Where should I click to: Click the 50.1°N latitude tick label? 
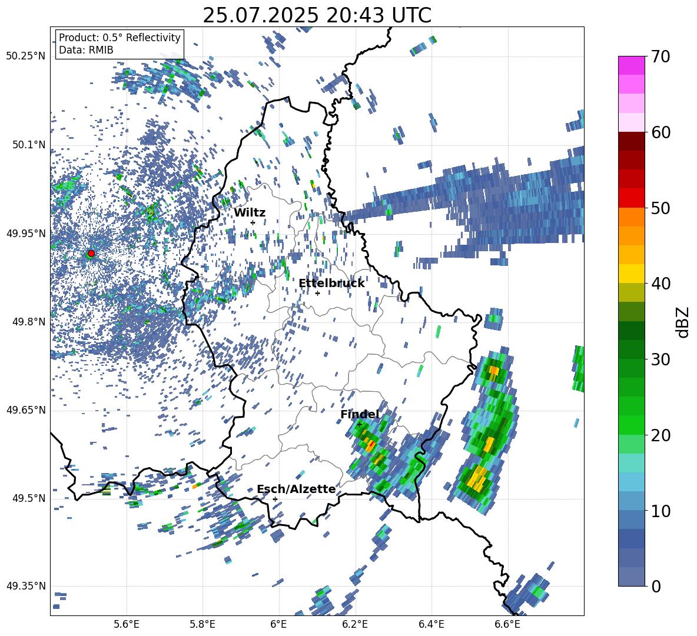pos(28,145)
